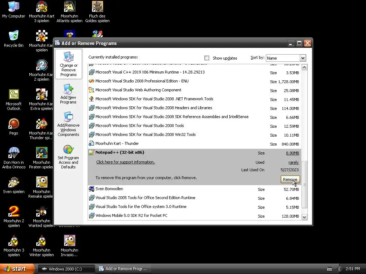
Task: Expand hidden system tray icons arrow
Action: (x=340, y=269)
